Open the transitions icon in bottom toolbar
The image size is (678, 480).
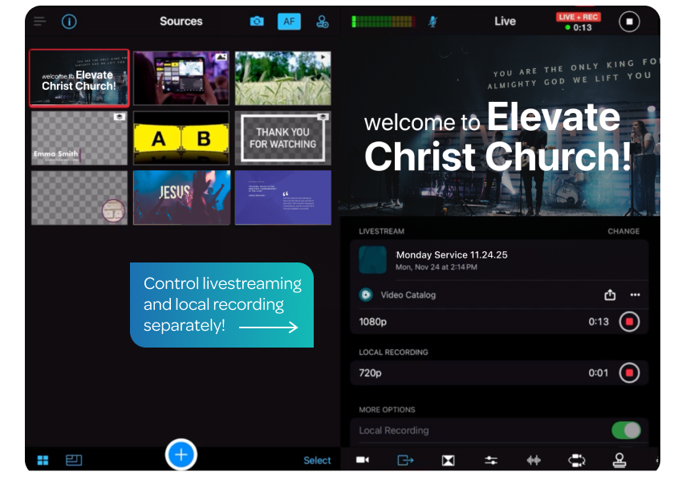coord(448,460)
